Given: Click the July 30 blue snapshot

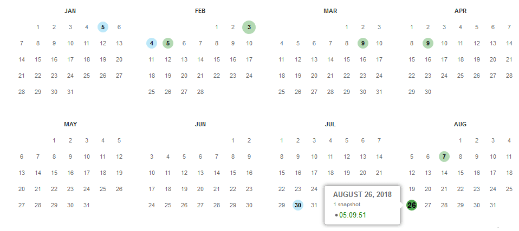Looking at the screenshot, I should coord(298,205).
